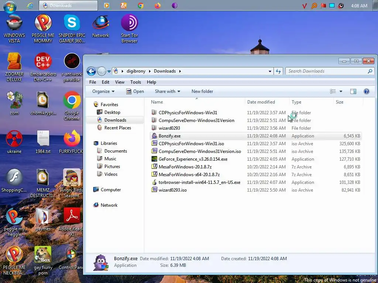Sort by the Size column header
Image resolution: width=378 pixels, height=283 pixels.
click(x=348, y=102)
